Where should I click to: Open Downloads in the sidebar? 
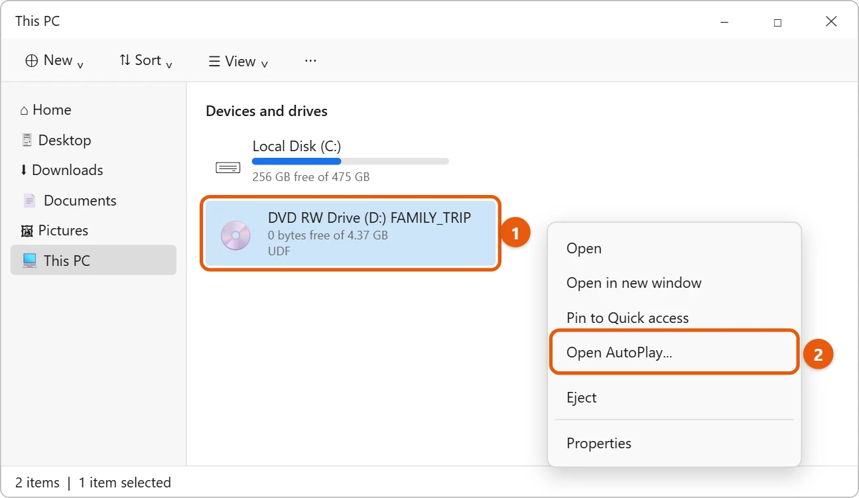pos(94,170)
